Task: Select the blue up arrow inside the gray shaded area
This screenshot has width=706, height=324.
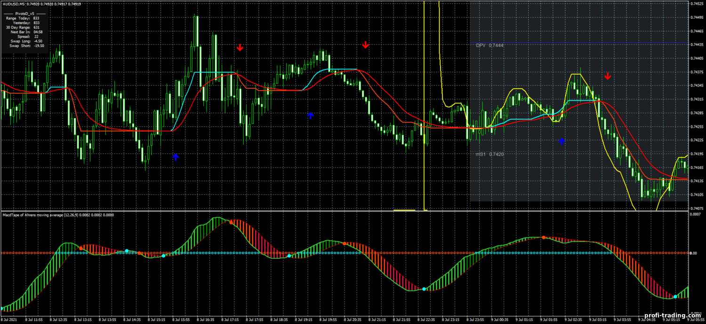Action: (561, 141)
